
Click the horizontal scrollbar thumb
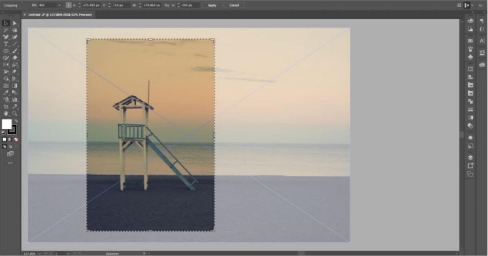301,253
